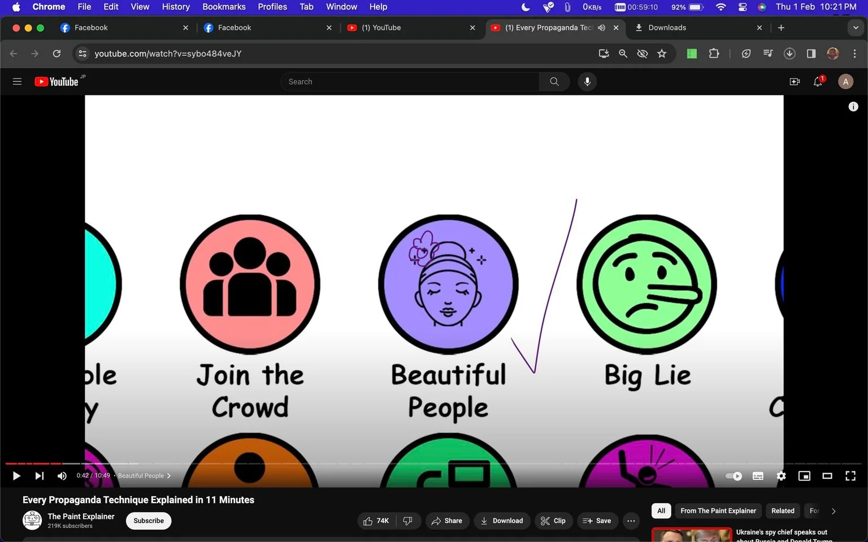
Task: Bookmark this page star
Action: [x=662, y=54]
